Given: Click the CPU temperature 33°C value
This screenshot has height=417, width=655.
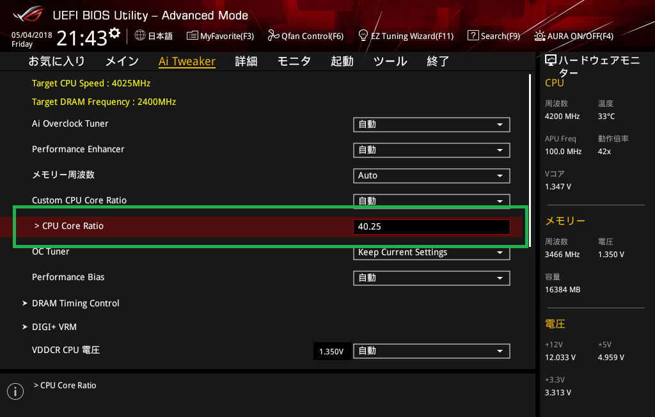Looking at the screenshot, I should (606, 116).
